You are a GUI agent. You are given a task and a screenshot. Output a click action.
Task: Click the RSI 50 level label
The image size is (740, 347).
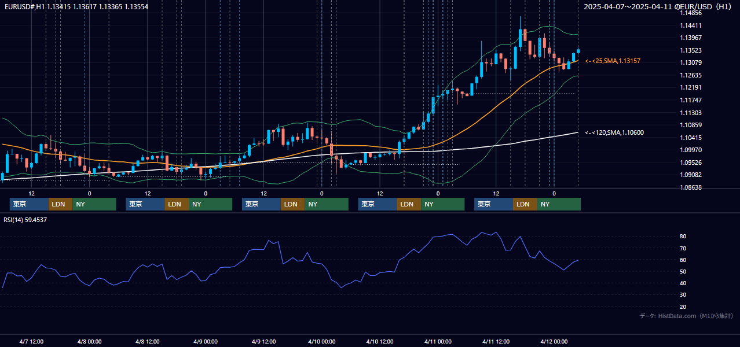click(683, 272)
